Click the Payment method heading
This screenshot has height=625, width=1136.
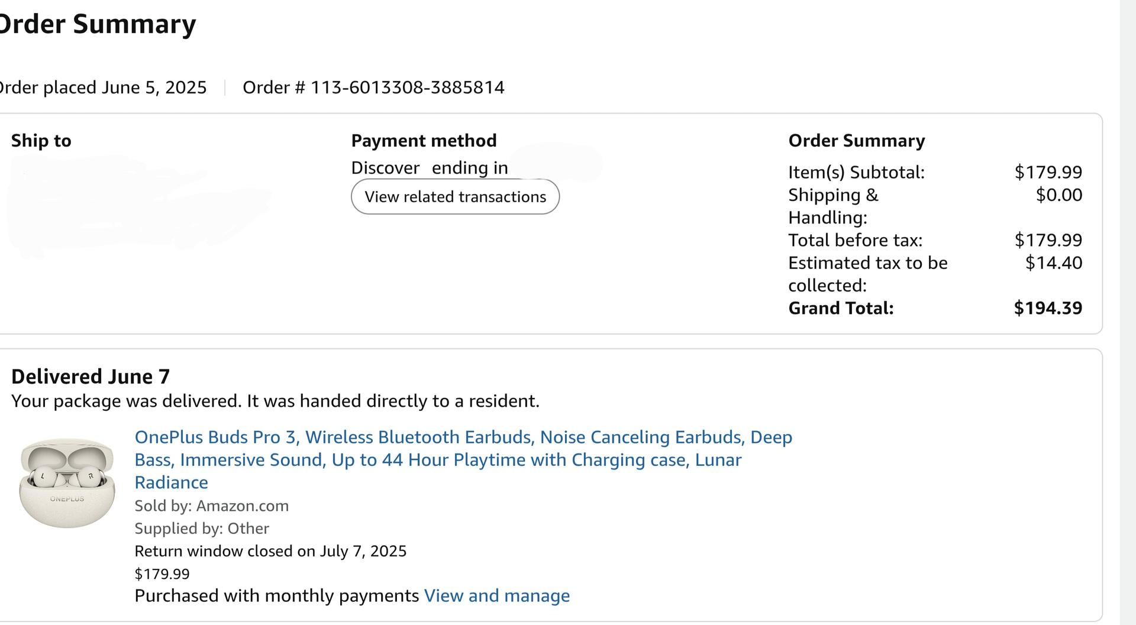pyautogui.click(x=424, y=141)
